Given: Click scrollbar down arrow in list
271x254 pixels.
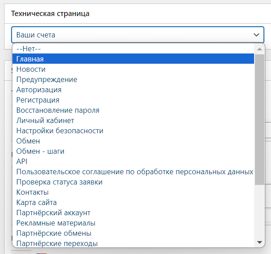Looking at the screenshot, I should [x=259, y=242].
